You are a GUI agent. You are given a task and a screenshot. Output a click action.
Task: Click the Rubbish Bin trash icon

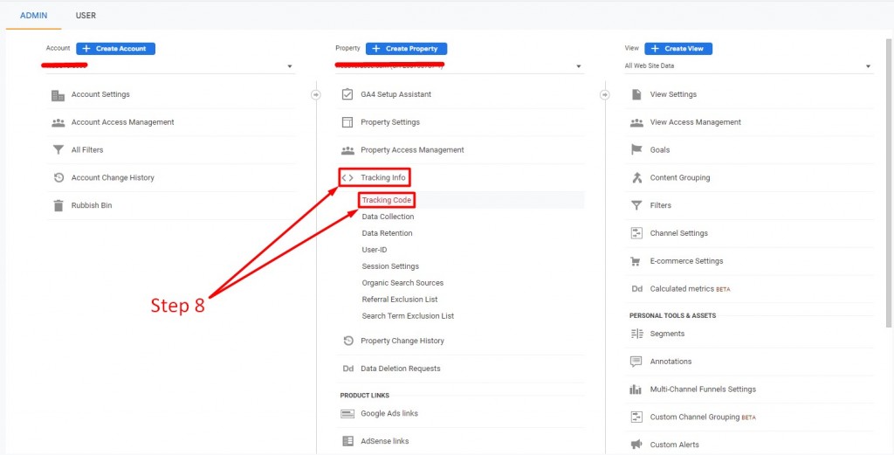point(58,205)
